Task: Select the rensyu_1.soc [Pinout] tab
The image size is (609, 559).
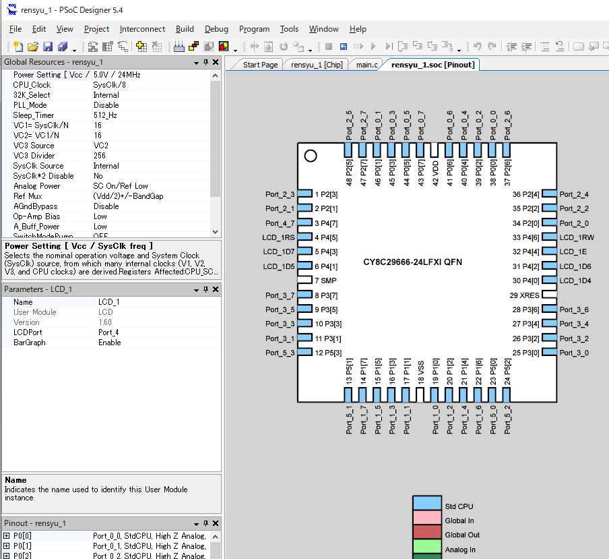Action: pyautogui.click(x=432, y=65)
